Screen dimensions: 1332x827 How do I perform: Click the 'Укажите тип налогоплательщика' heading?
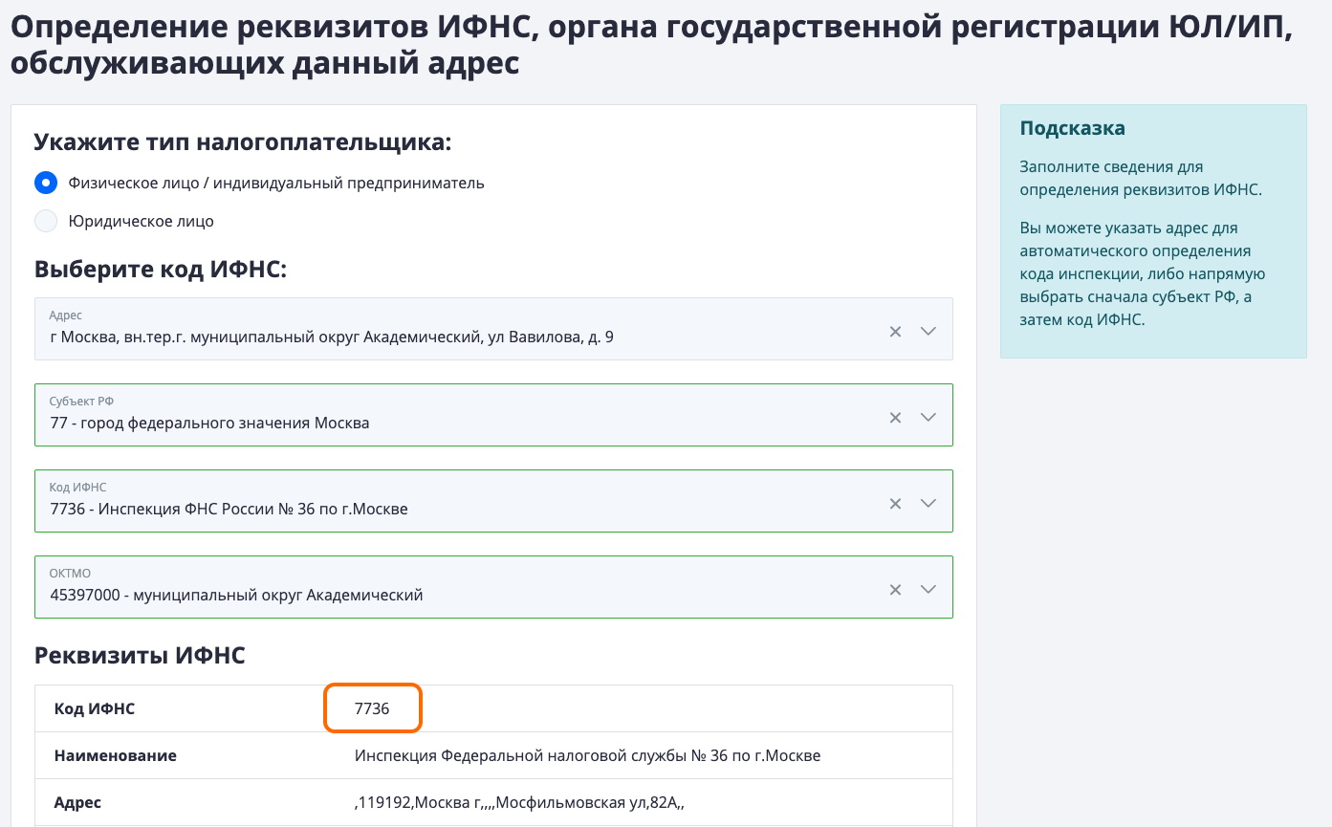pyautogui.click(x=242, y=142)
